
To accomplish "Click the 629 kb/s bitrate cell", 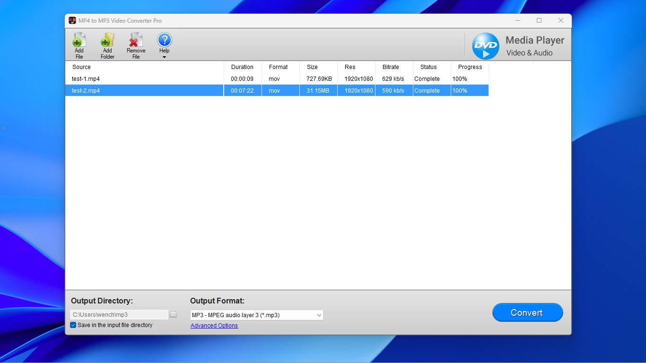I will [x=393, y=79].
